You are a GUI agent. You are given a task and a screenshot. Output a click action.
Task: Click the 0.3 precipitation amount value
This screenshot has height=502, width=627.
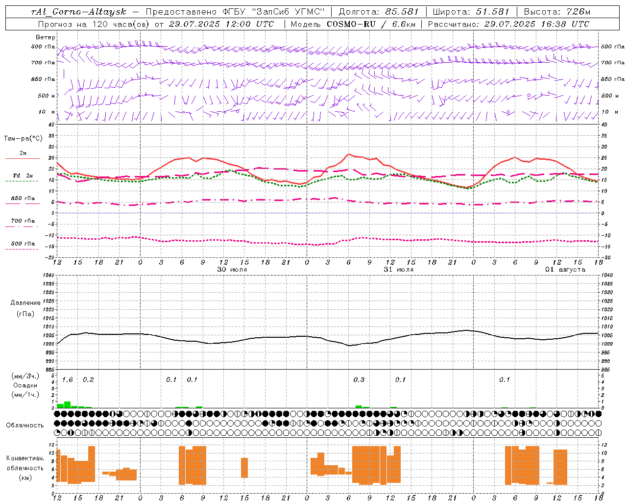click(359, 380)
